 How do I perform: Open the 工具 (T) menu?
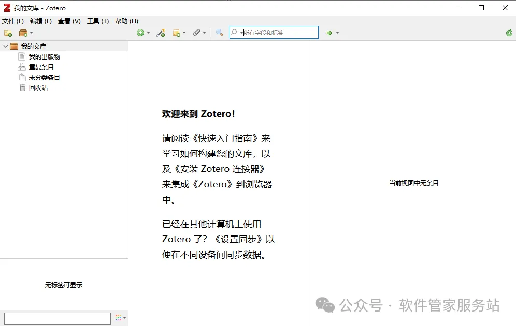tap(98, 21)
